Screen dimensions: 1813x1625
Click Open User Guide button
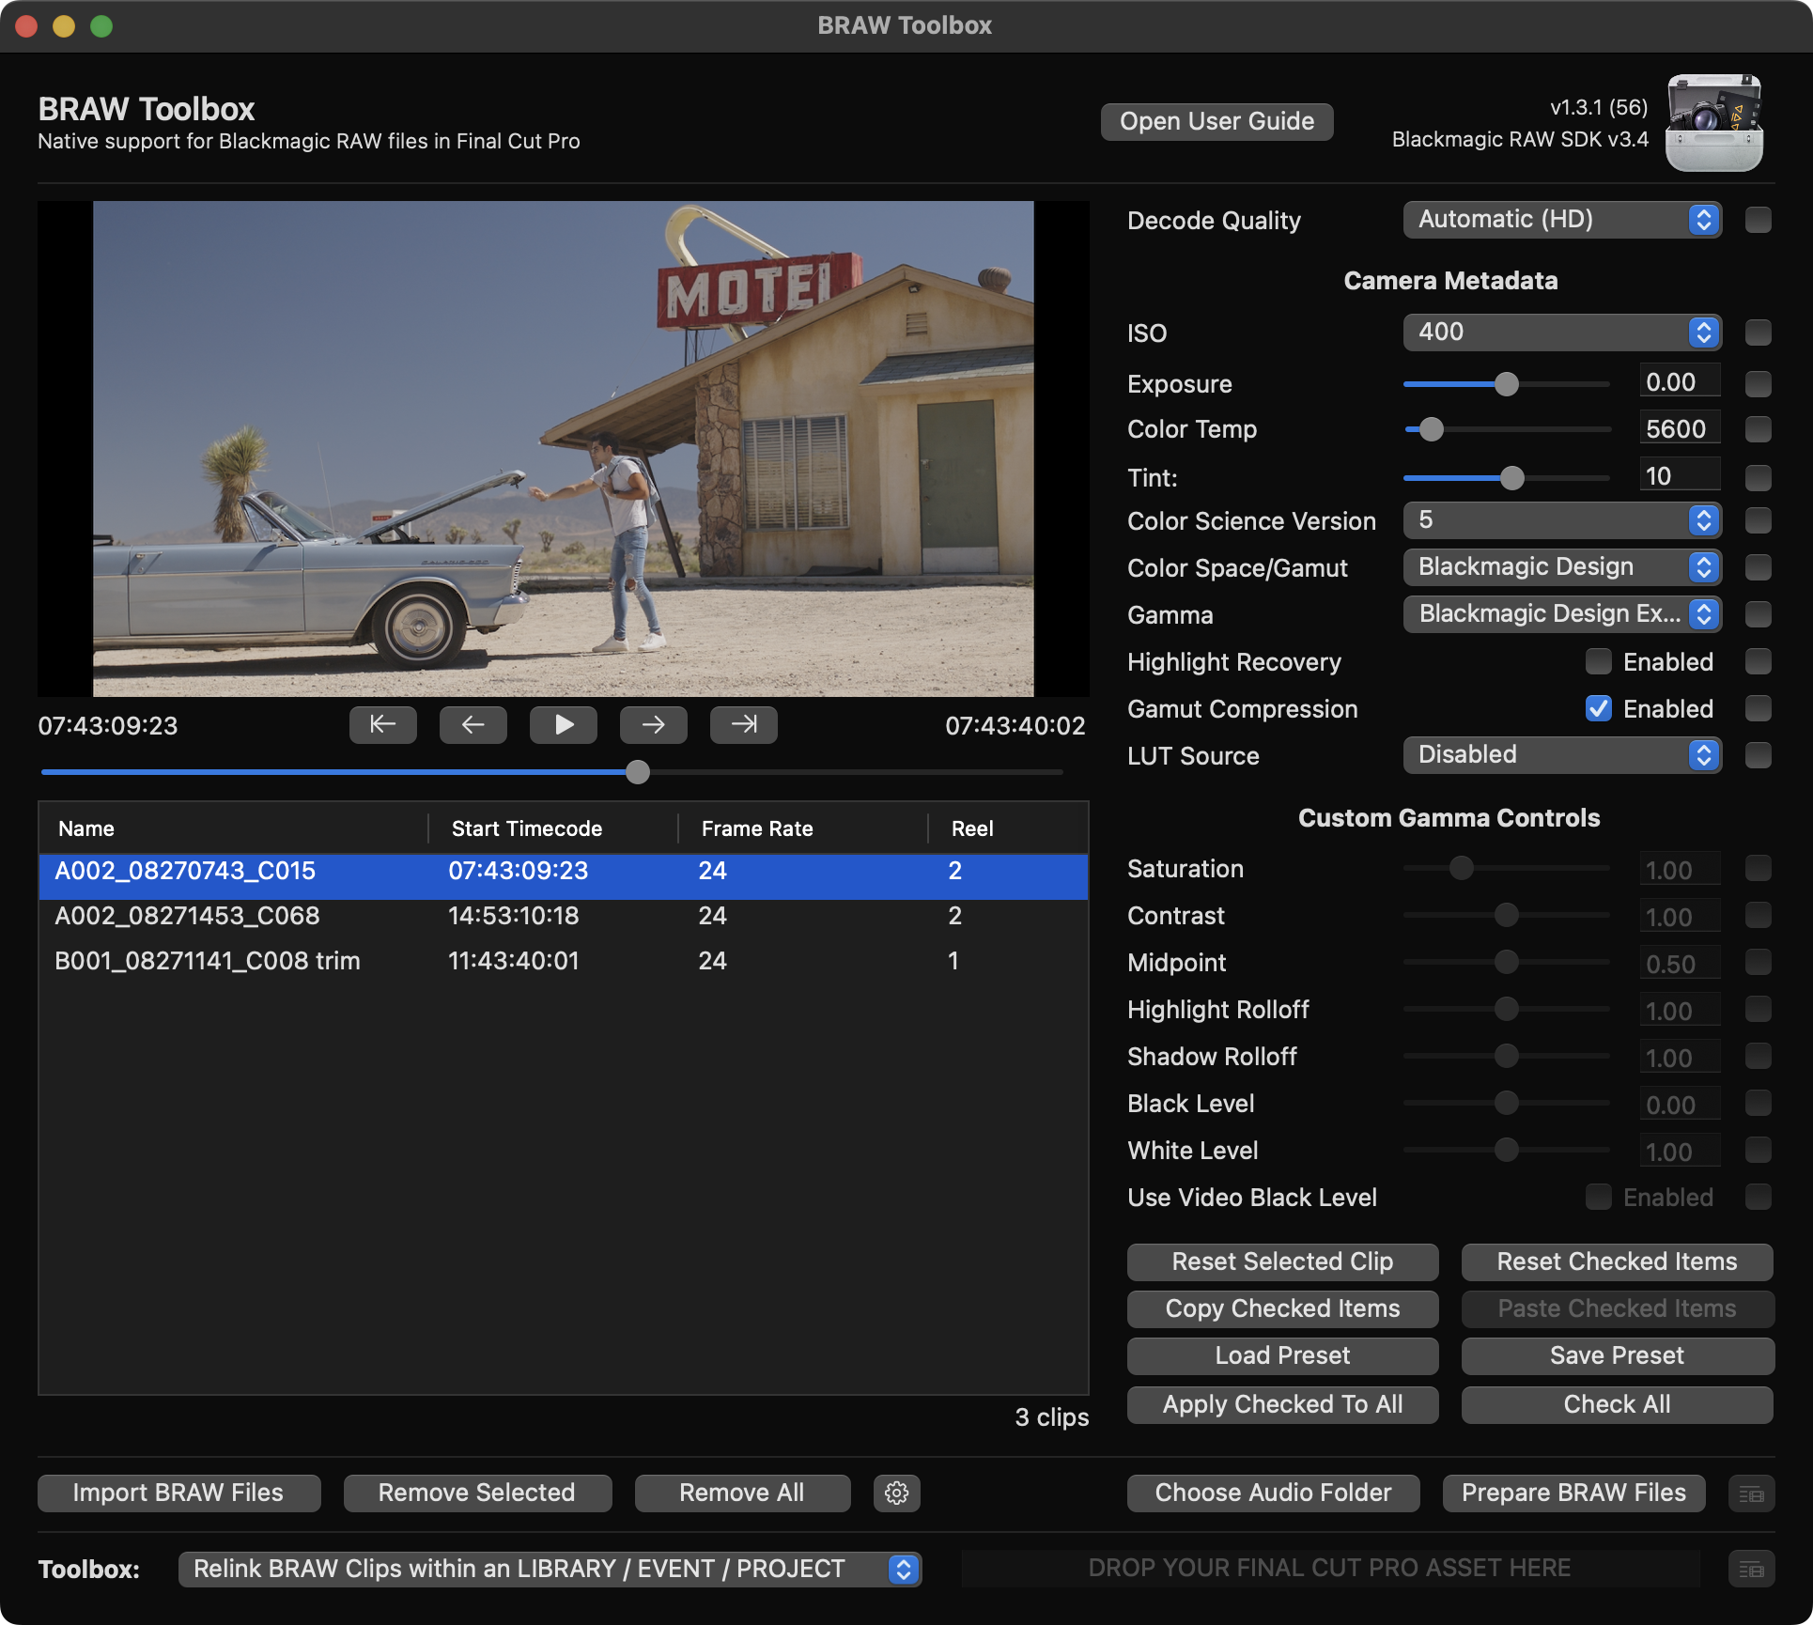[x=1216, y=121]
